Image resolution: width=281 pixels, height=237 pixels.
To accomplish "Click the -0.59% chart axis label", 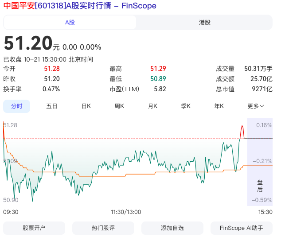I will (x=262, y=200).
